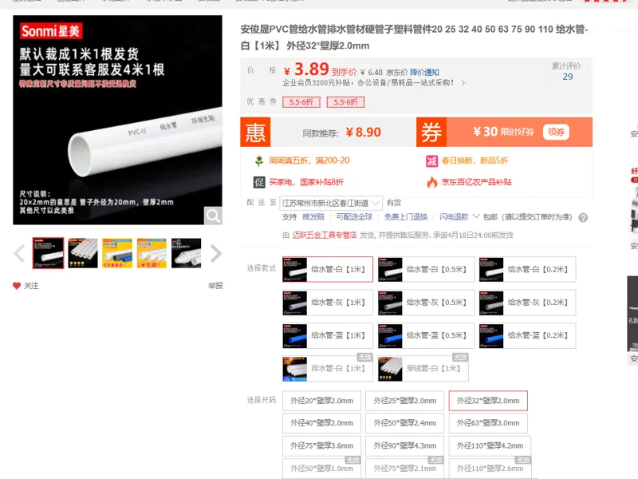Click the first 5.5-6折 coupon tag

pyautogui.click(x=301, y=102)
